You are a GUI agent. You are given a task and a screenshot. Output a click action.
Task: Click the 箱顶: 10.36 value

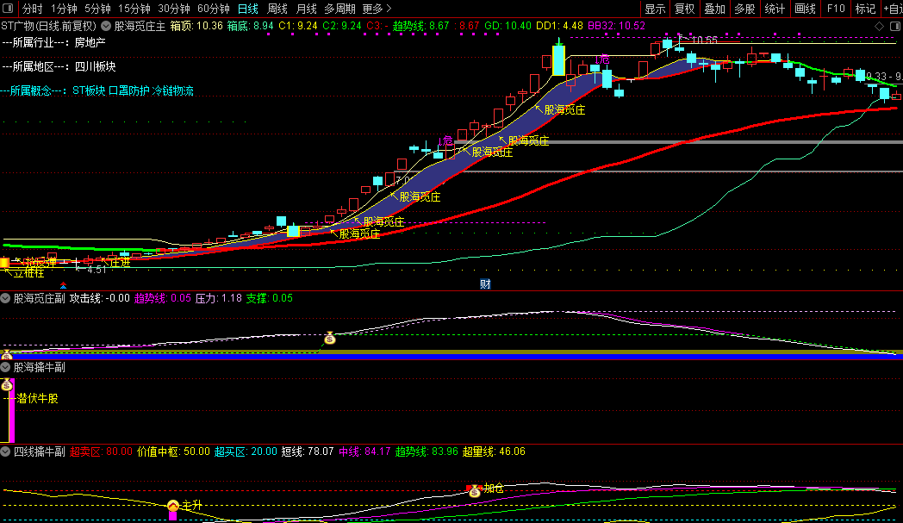pyautogui.click(x=196, y=26)
